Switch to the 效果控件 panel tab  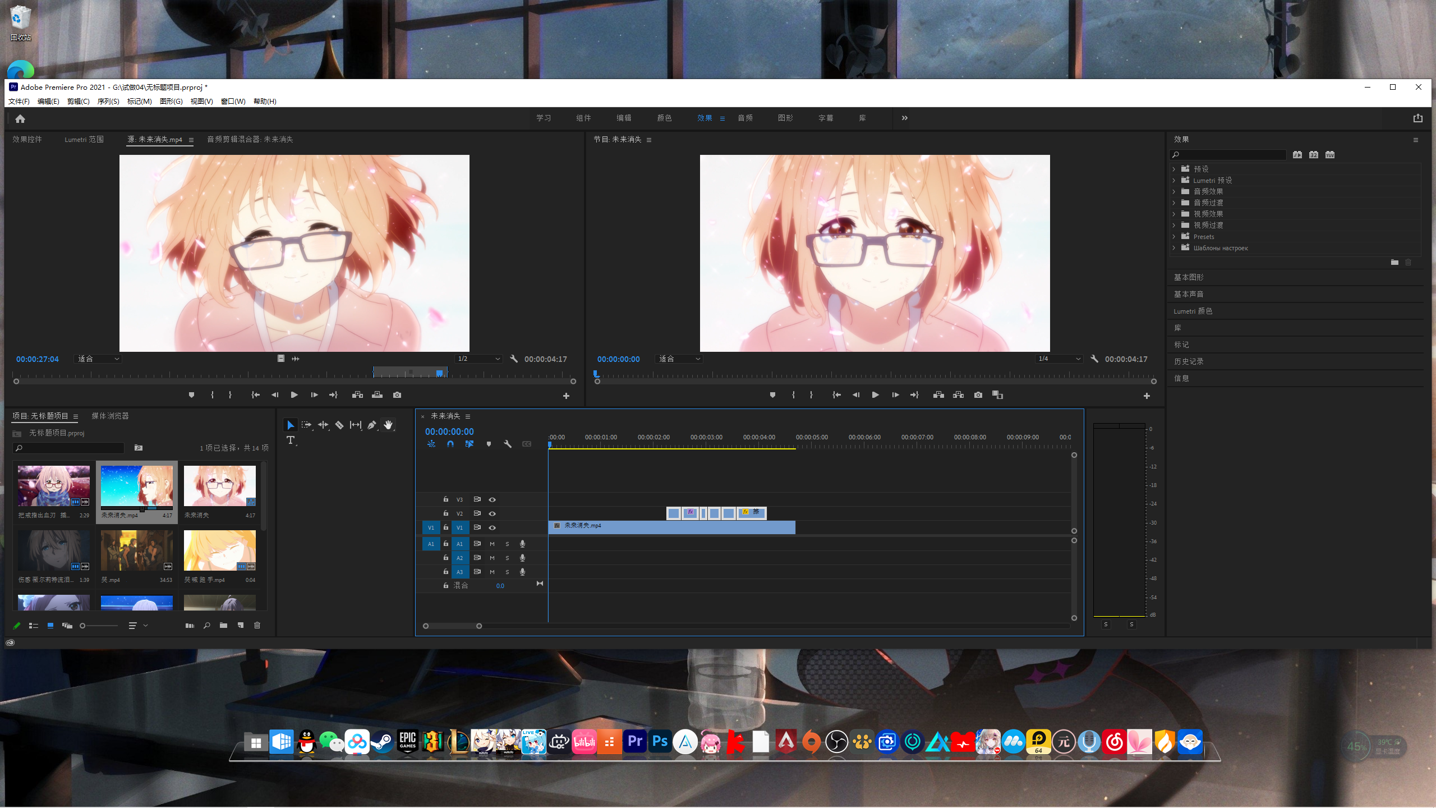[27, 139]
